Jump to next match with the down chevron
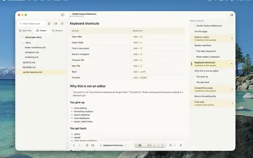 (x=154, y=145)
